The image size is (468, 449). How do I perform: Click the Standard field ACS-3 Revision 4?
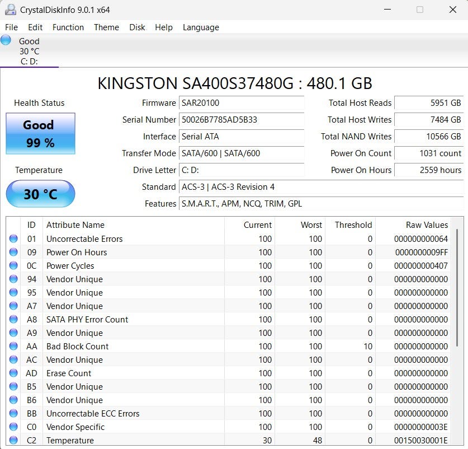pos(321,187)
